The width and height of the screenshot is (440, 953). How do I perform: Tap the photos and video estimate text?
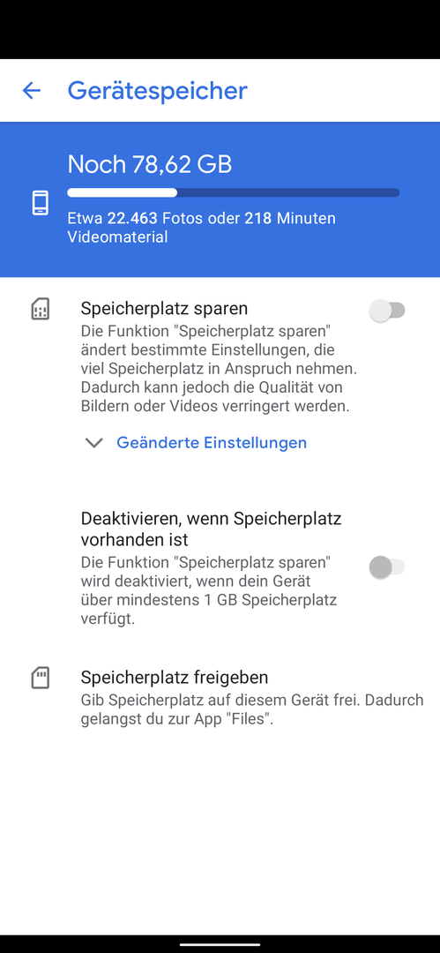(x=201, y=228)
